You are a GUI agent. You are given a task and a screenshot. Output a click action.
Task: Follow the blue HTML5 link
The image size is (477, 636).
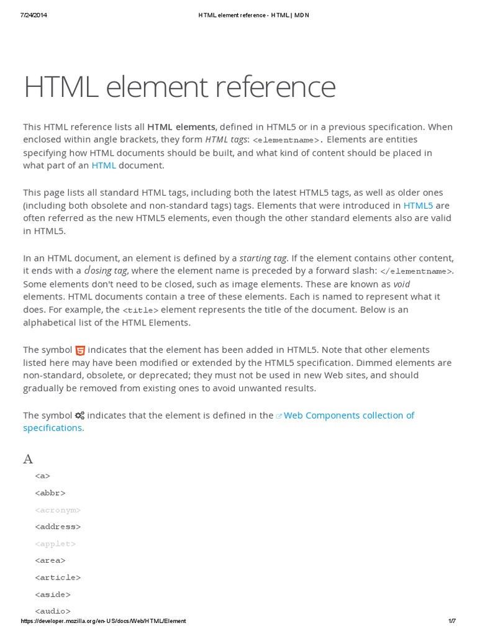(x=418, y=205)
